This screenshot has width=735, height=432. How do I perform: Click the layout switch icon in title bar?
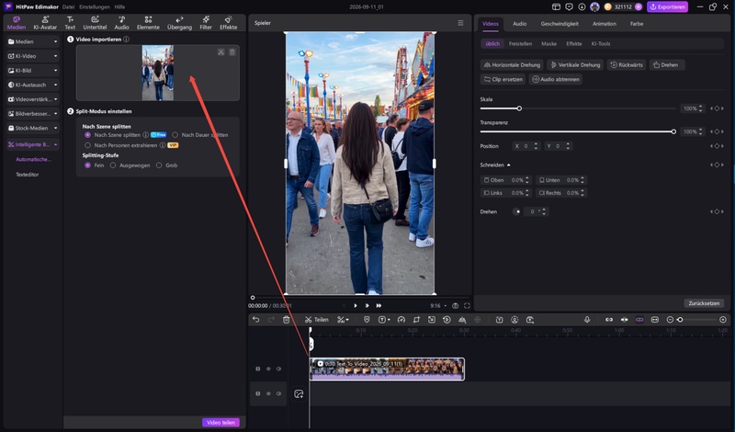click(556, 6)
